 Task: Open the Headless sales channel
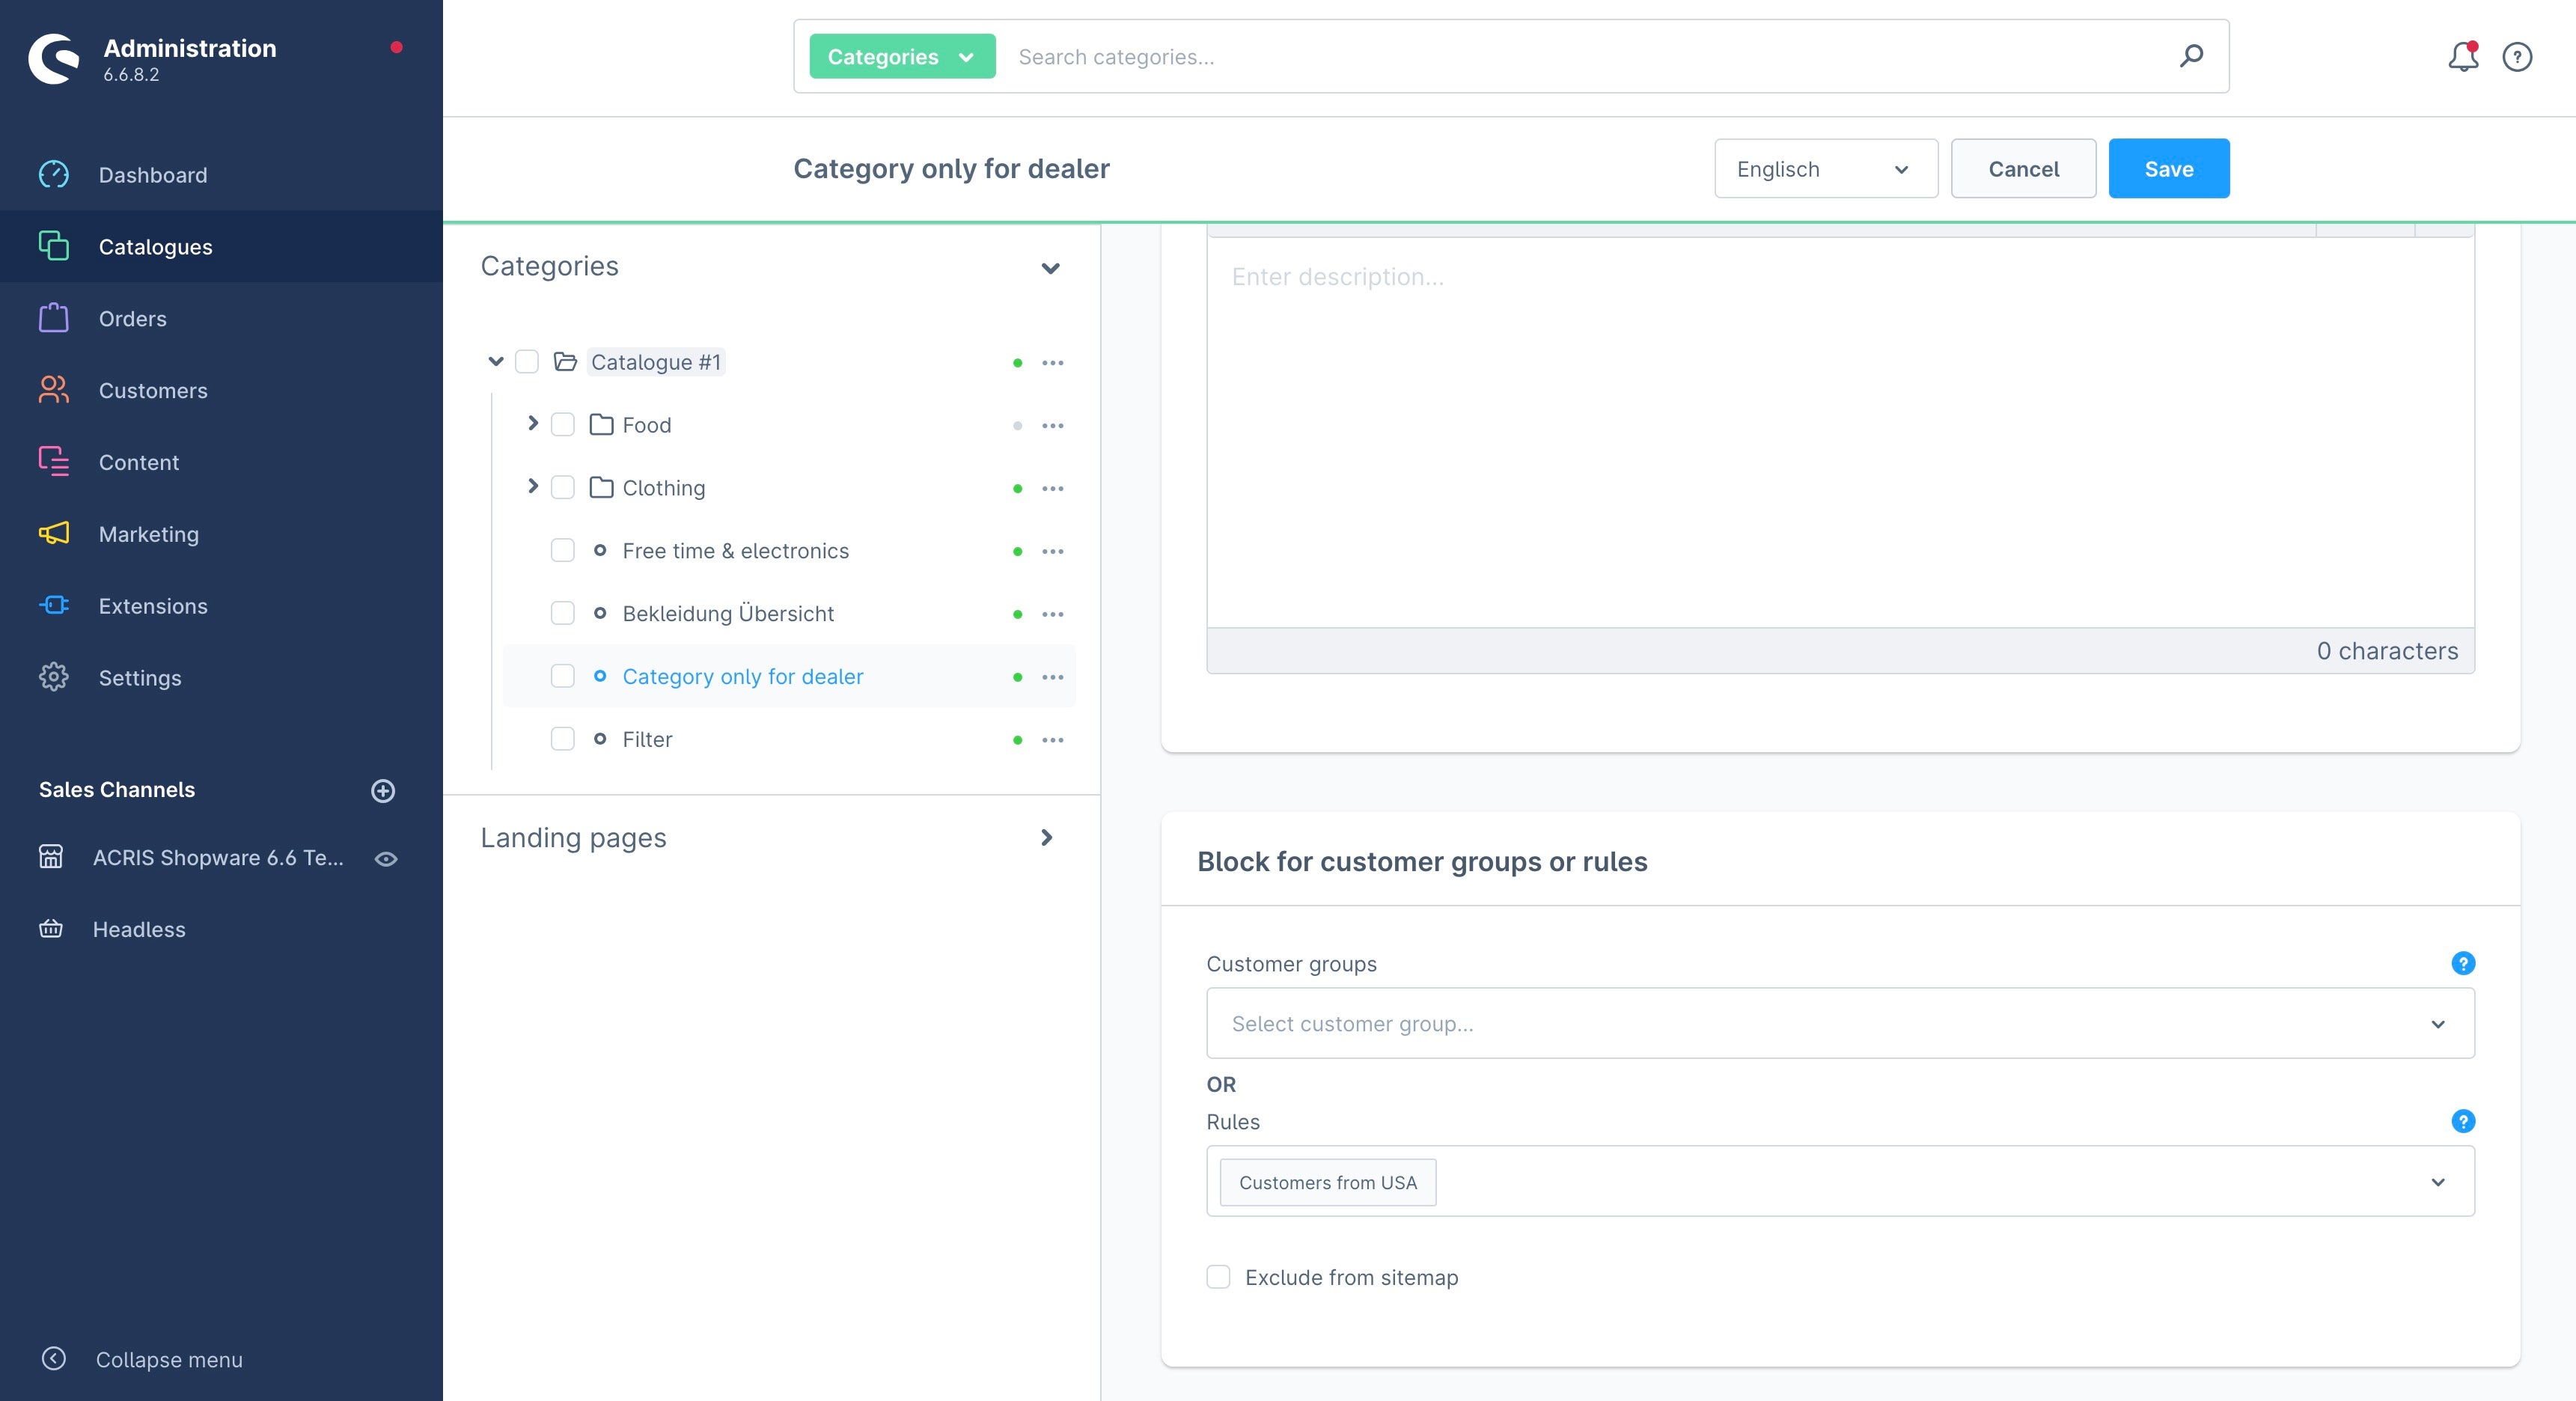(139, 930)
